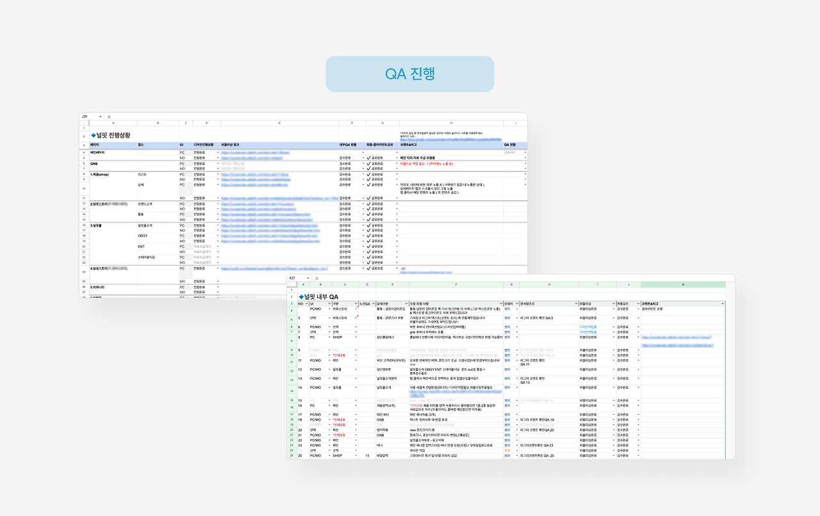
Task: Select the 노션QA value 13 cell
Action: click(368, 456)
